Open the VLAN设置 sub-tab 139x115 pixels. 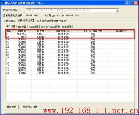pyautogui.click(x=33, y=27)
